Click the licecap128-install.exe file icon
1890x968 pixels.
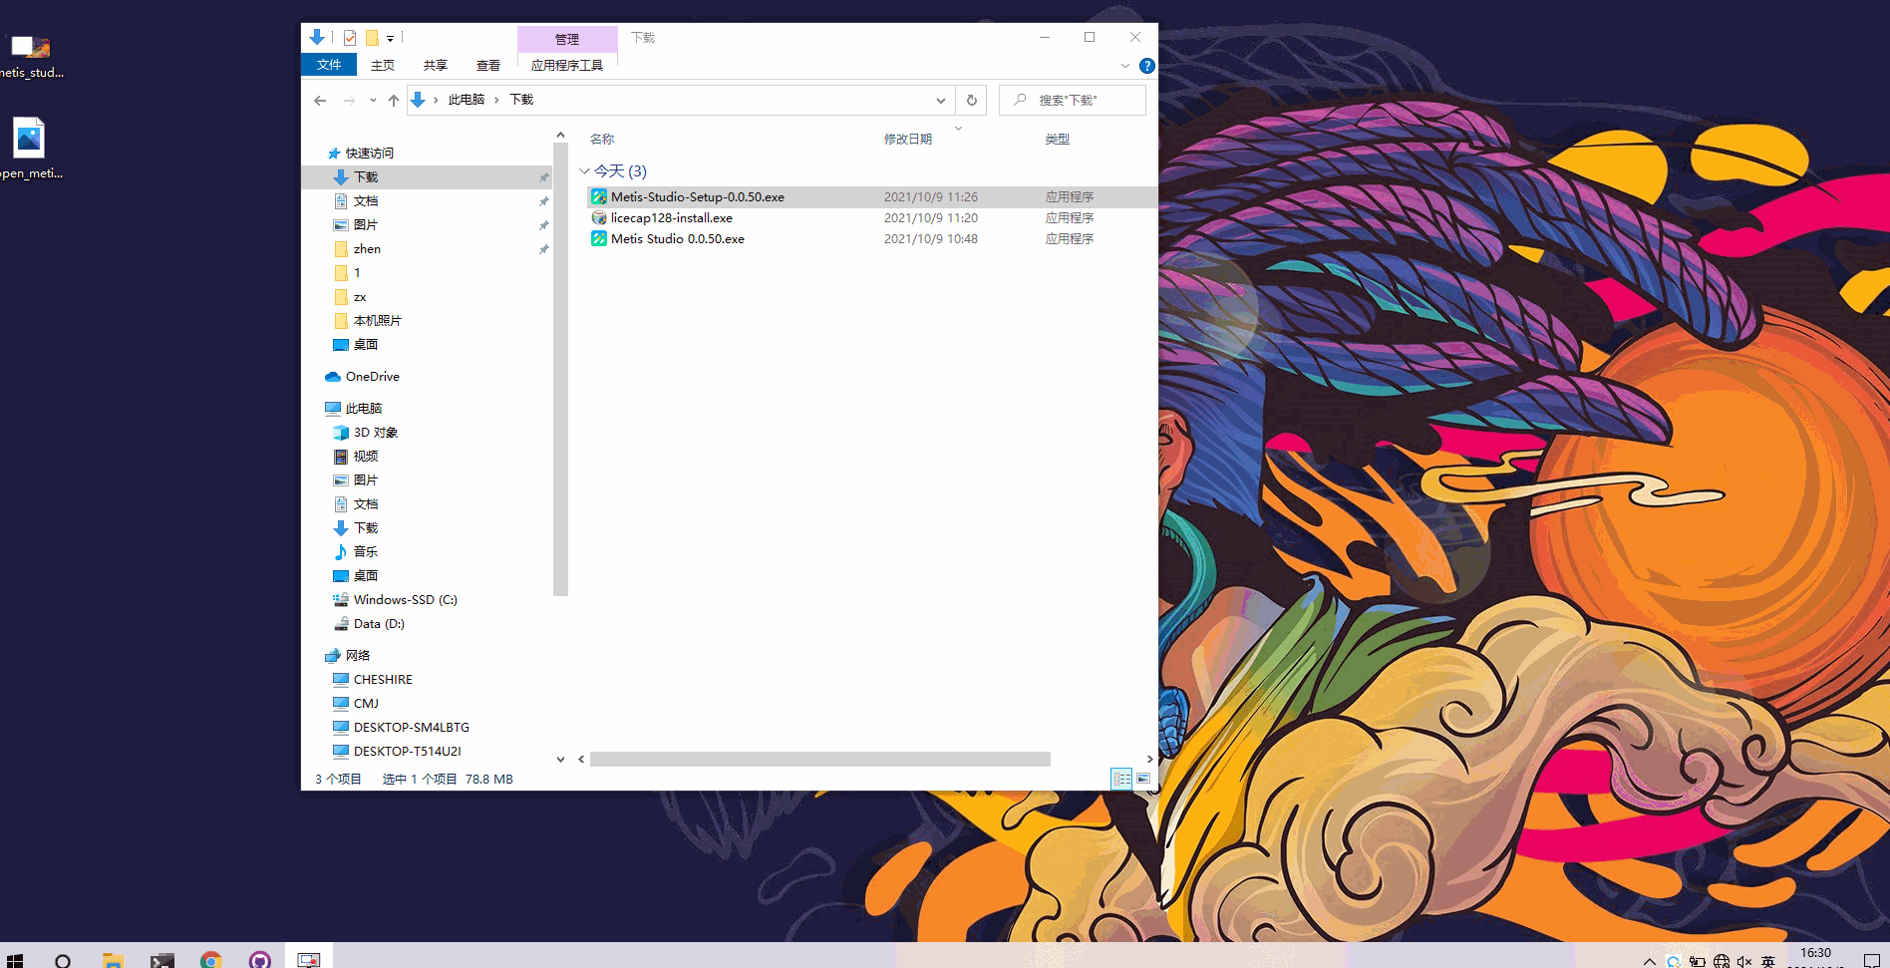tap(599, 217)
